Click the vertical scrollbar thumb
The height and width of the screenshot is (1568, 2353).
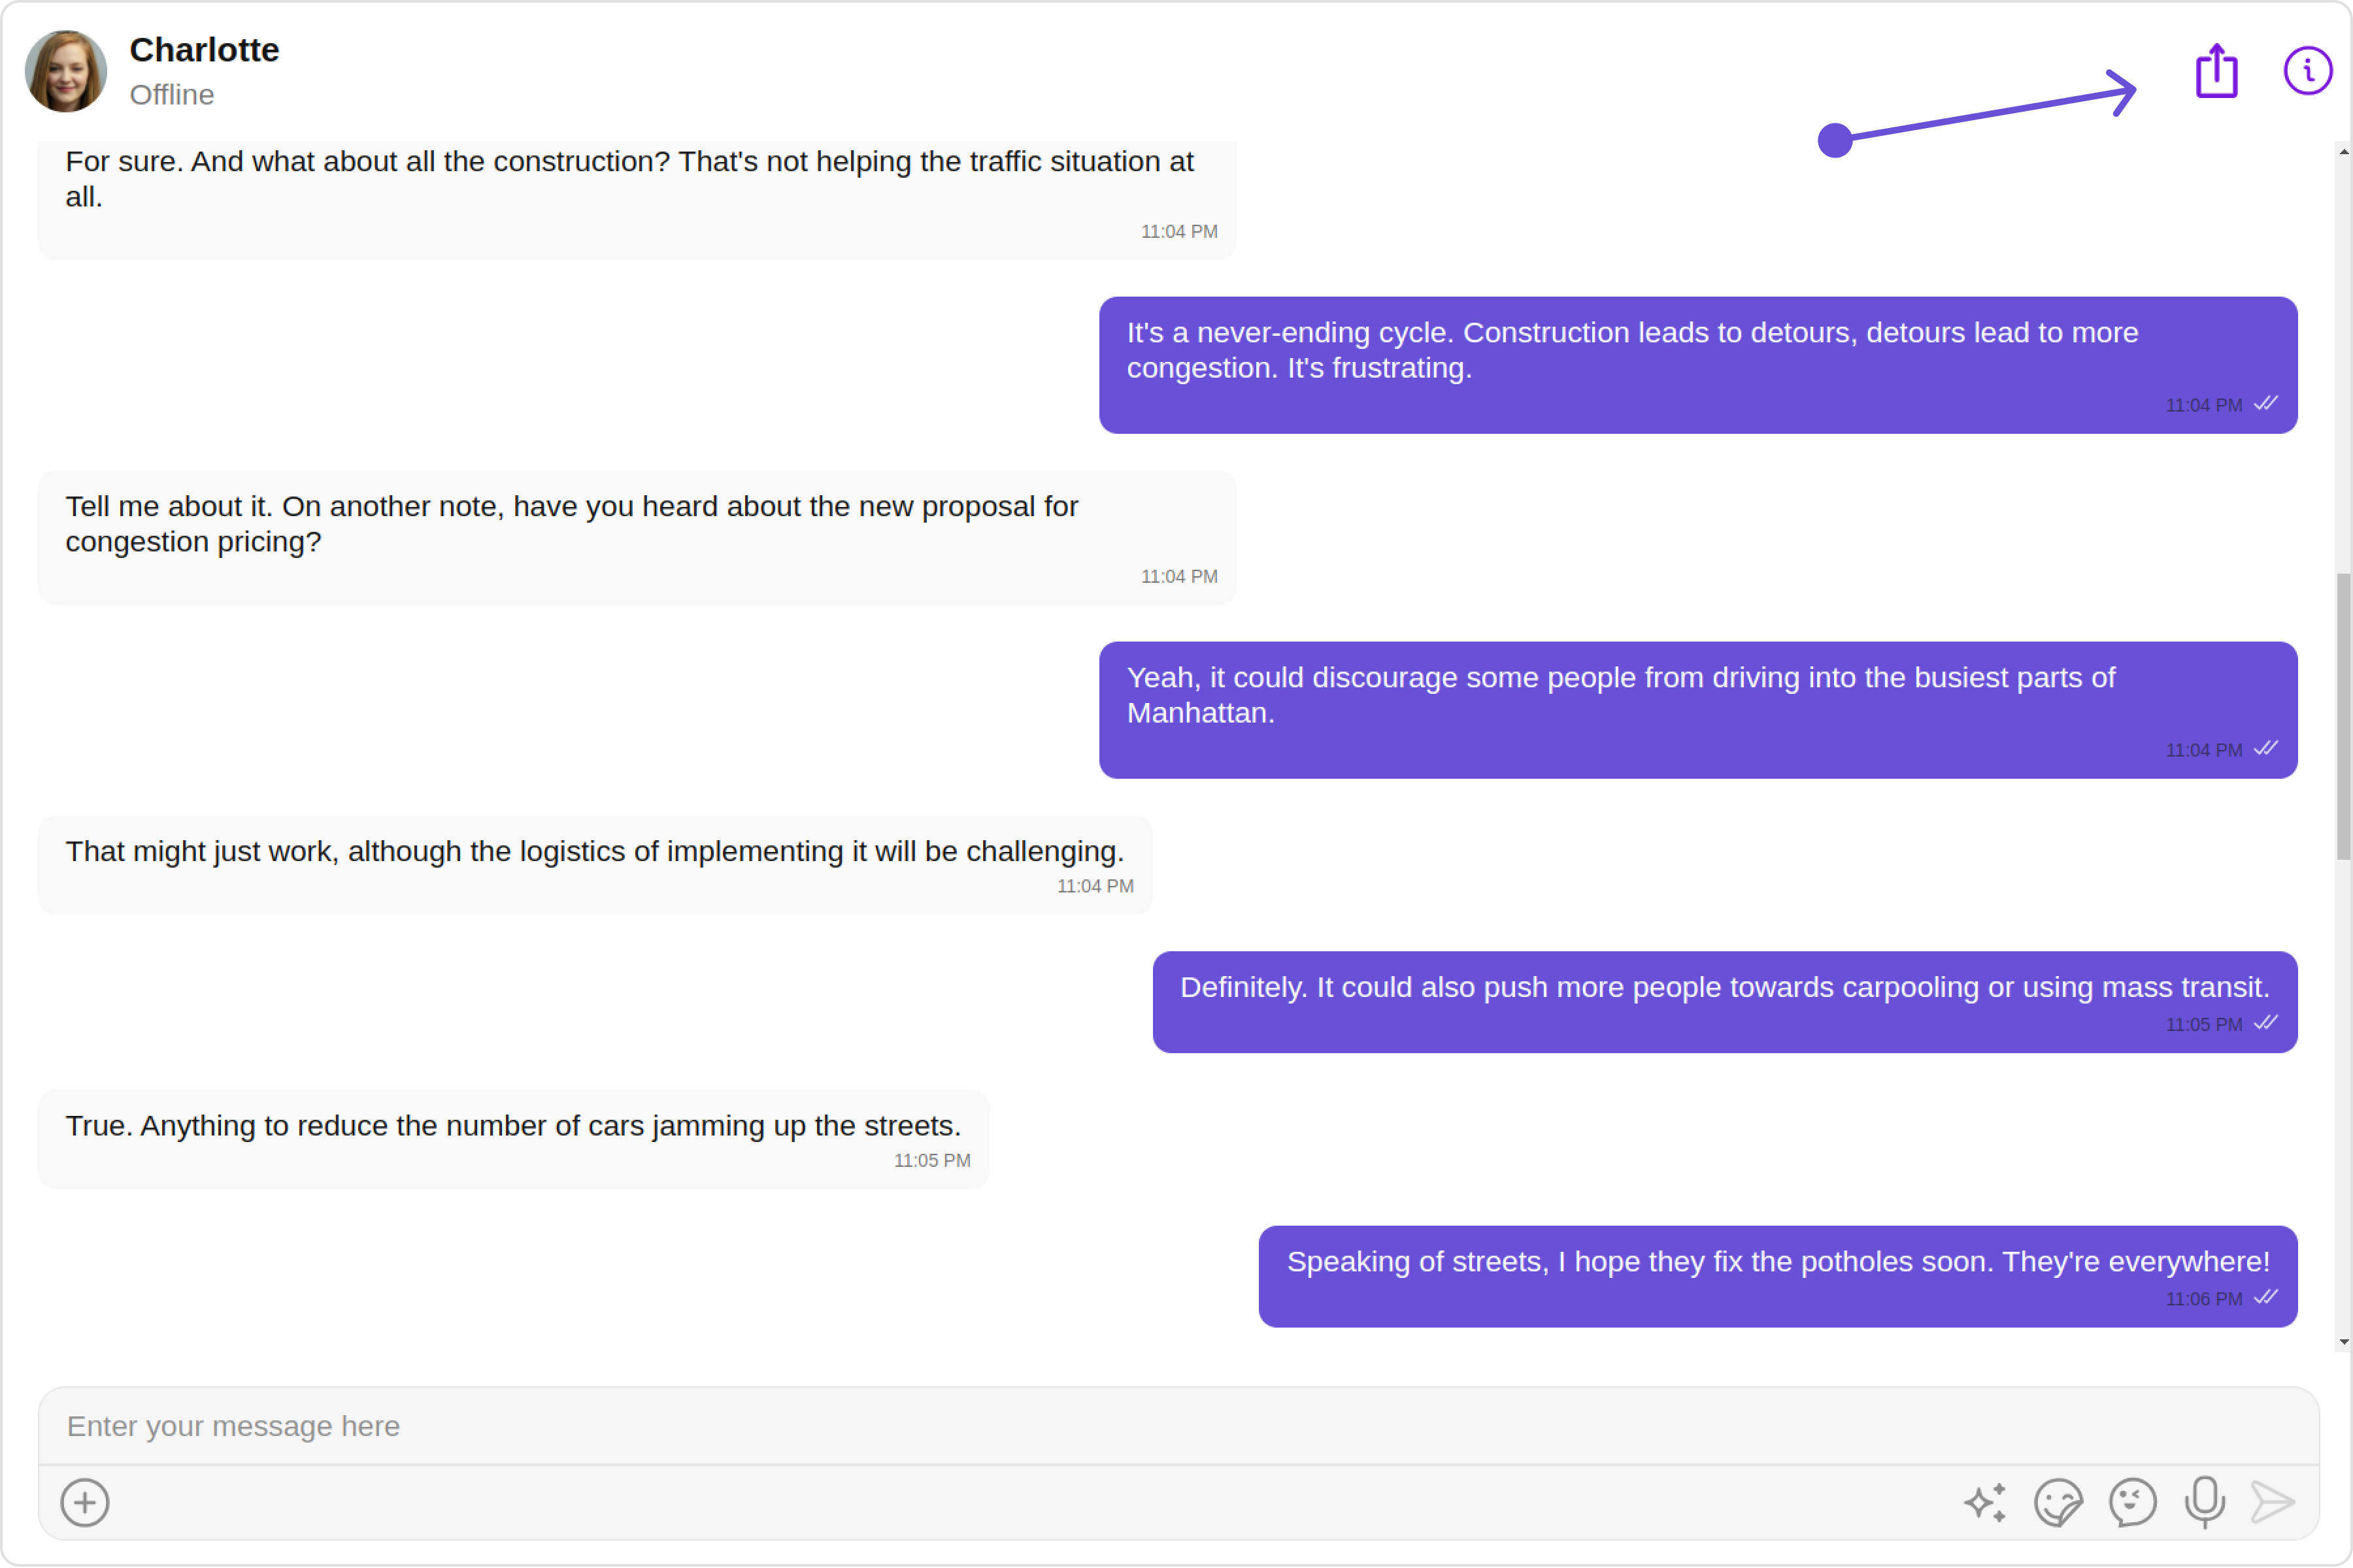point(2343,716)
